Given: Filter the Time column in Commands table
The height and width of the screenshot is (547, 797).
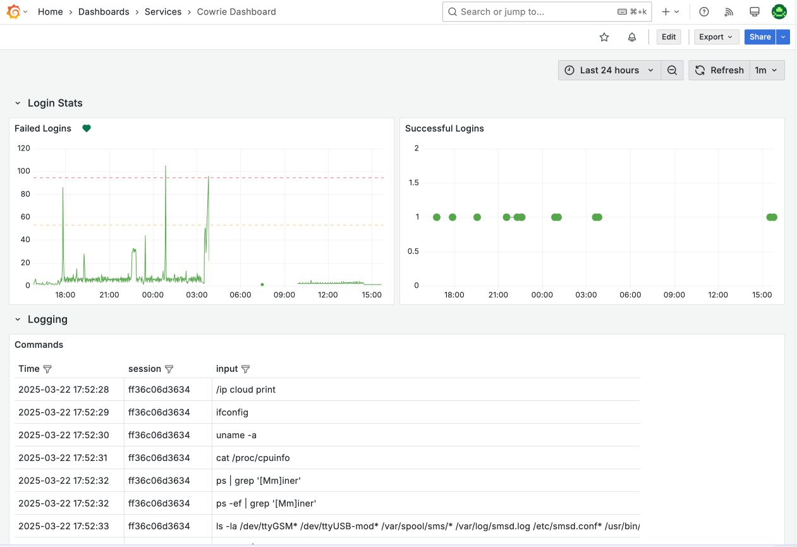Looking at the screenshot, I should pyautogui.click(x=47, y=369).
